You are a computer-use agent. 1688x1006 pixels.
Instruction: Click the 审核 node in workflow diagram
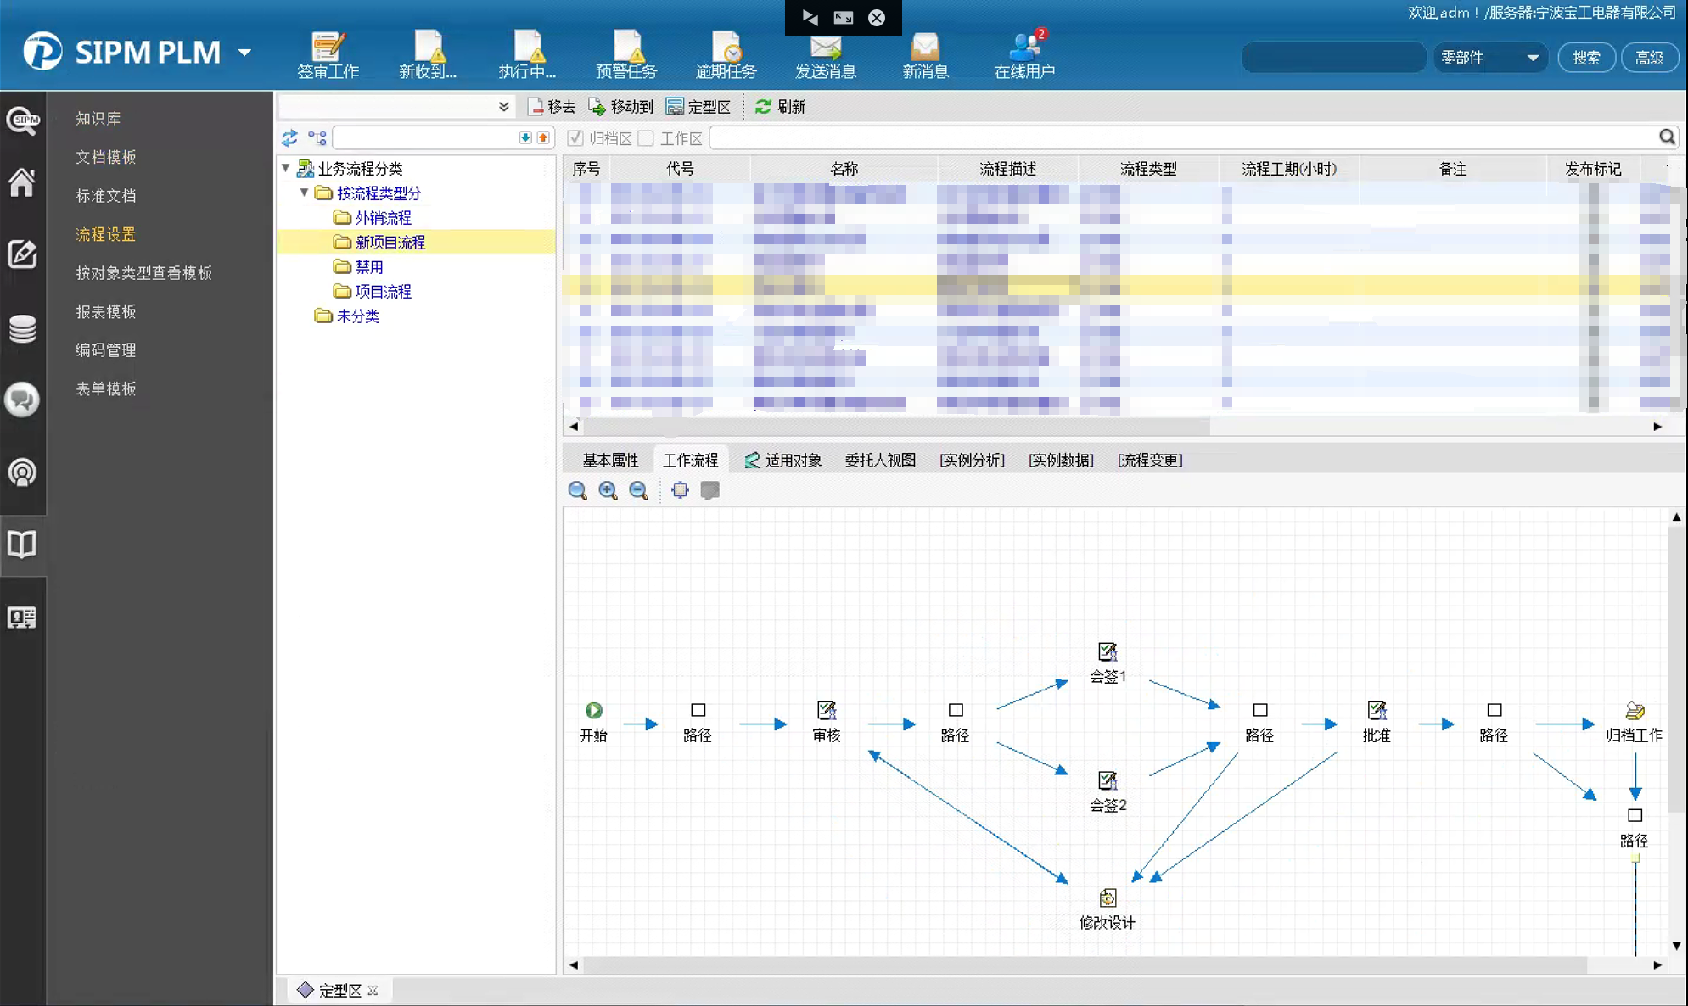pos(826,711)
